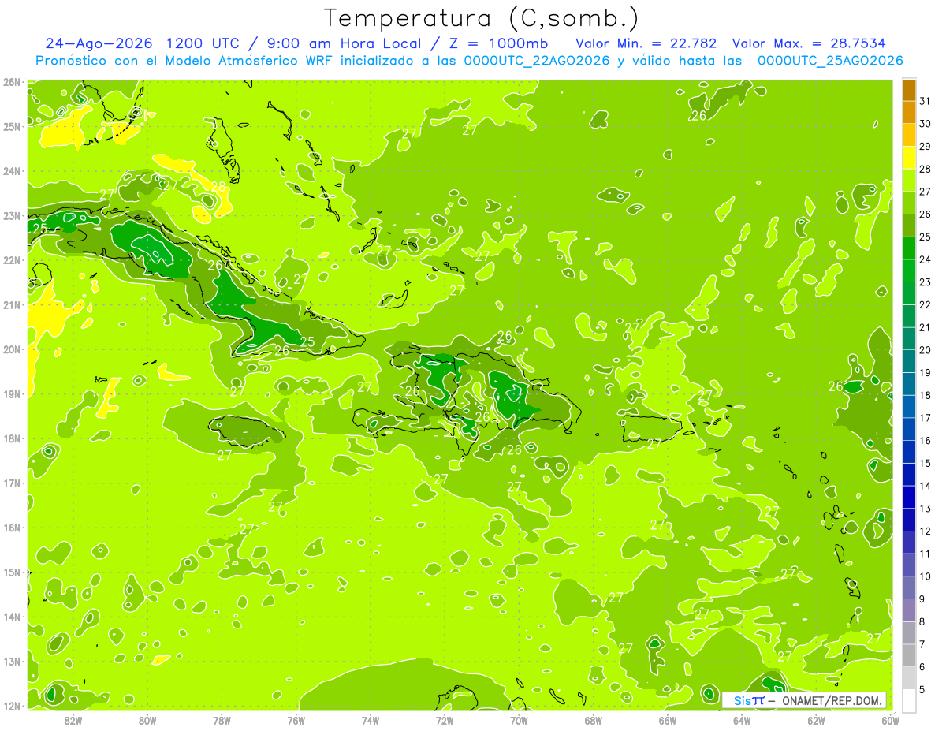
Task: Click the color scale label '31'
Action: point(925,100)
